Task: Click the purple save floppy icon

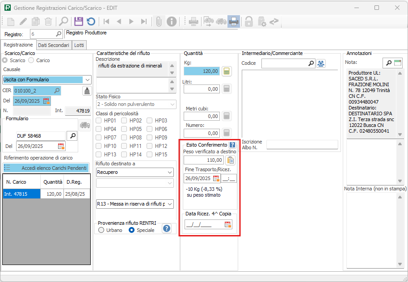Action: click(x=79, y=21)
